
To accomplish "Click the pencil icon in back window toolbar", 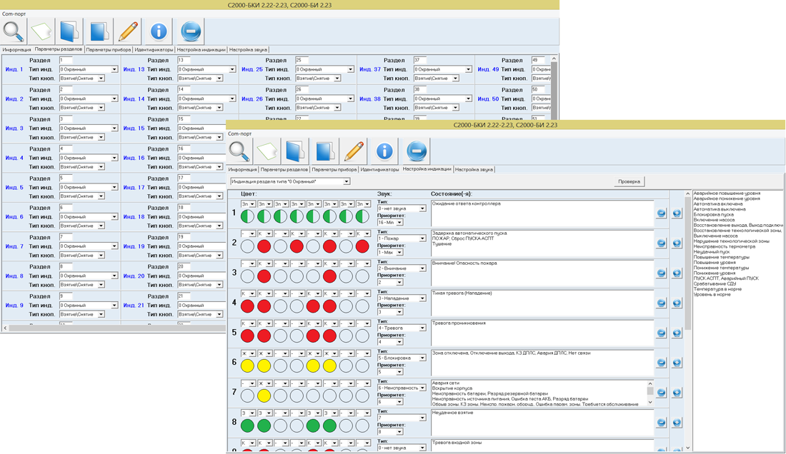I will pos(127,31).
